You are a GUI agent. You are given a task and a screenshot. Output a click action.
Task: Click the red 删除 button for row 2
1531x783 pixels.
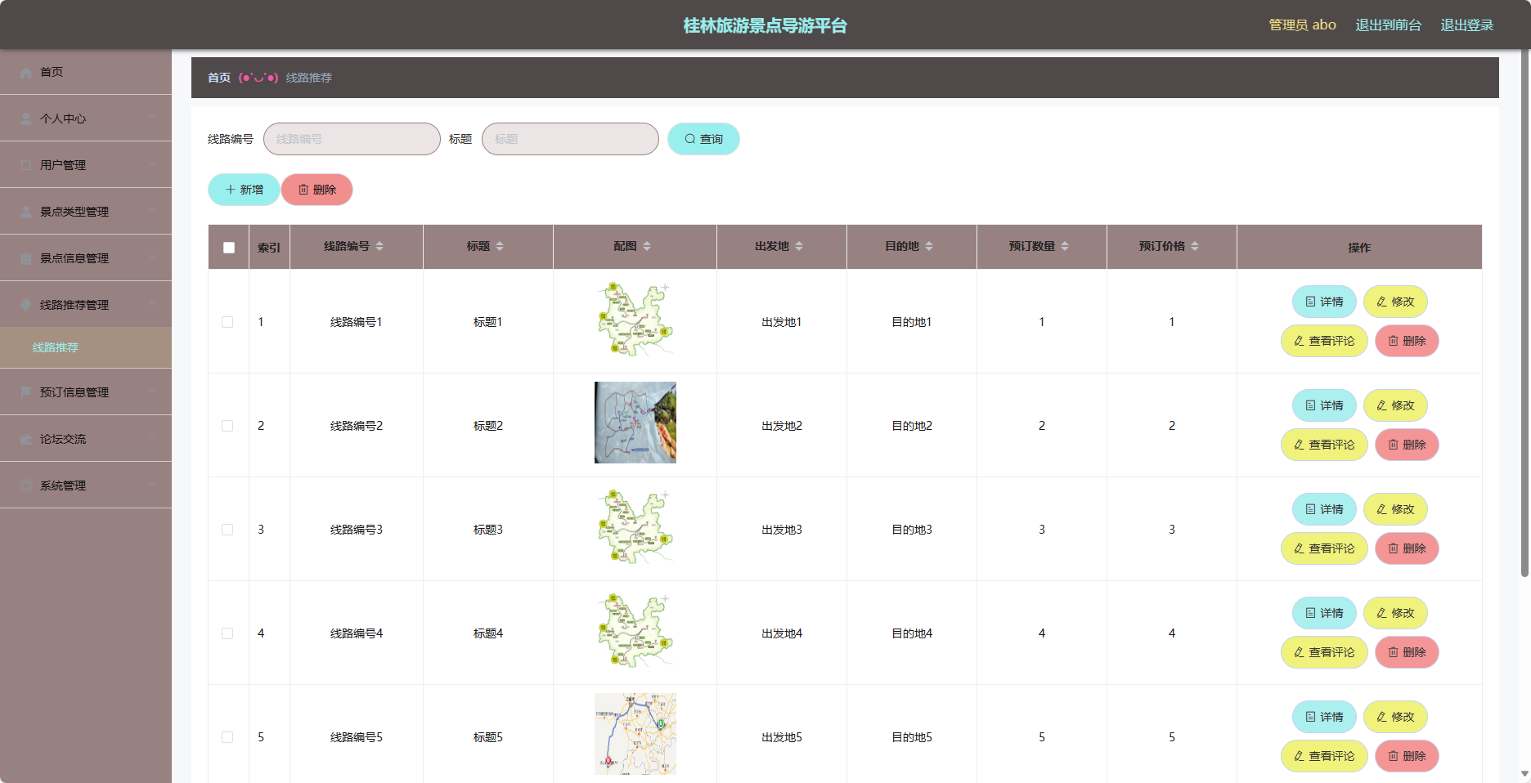coord(1407,445)
